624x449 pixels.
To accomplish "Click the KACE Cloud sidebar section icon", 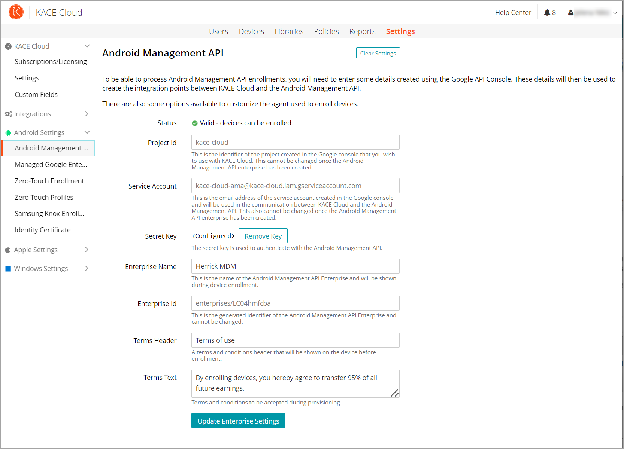I will 8,46.
